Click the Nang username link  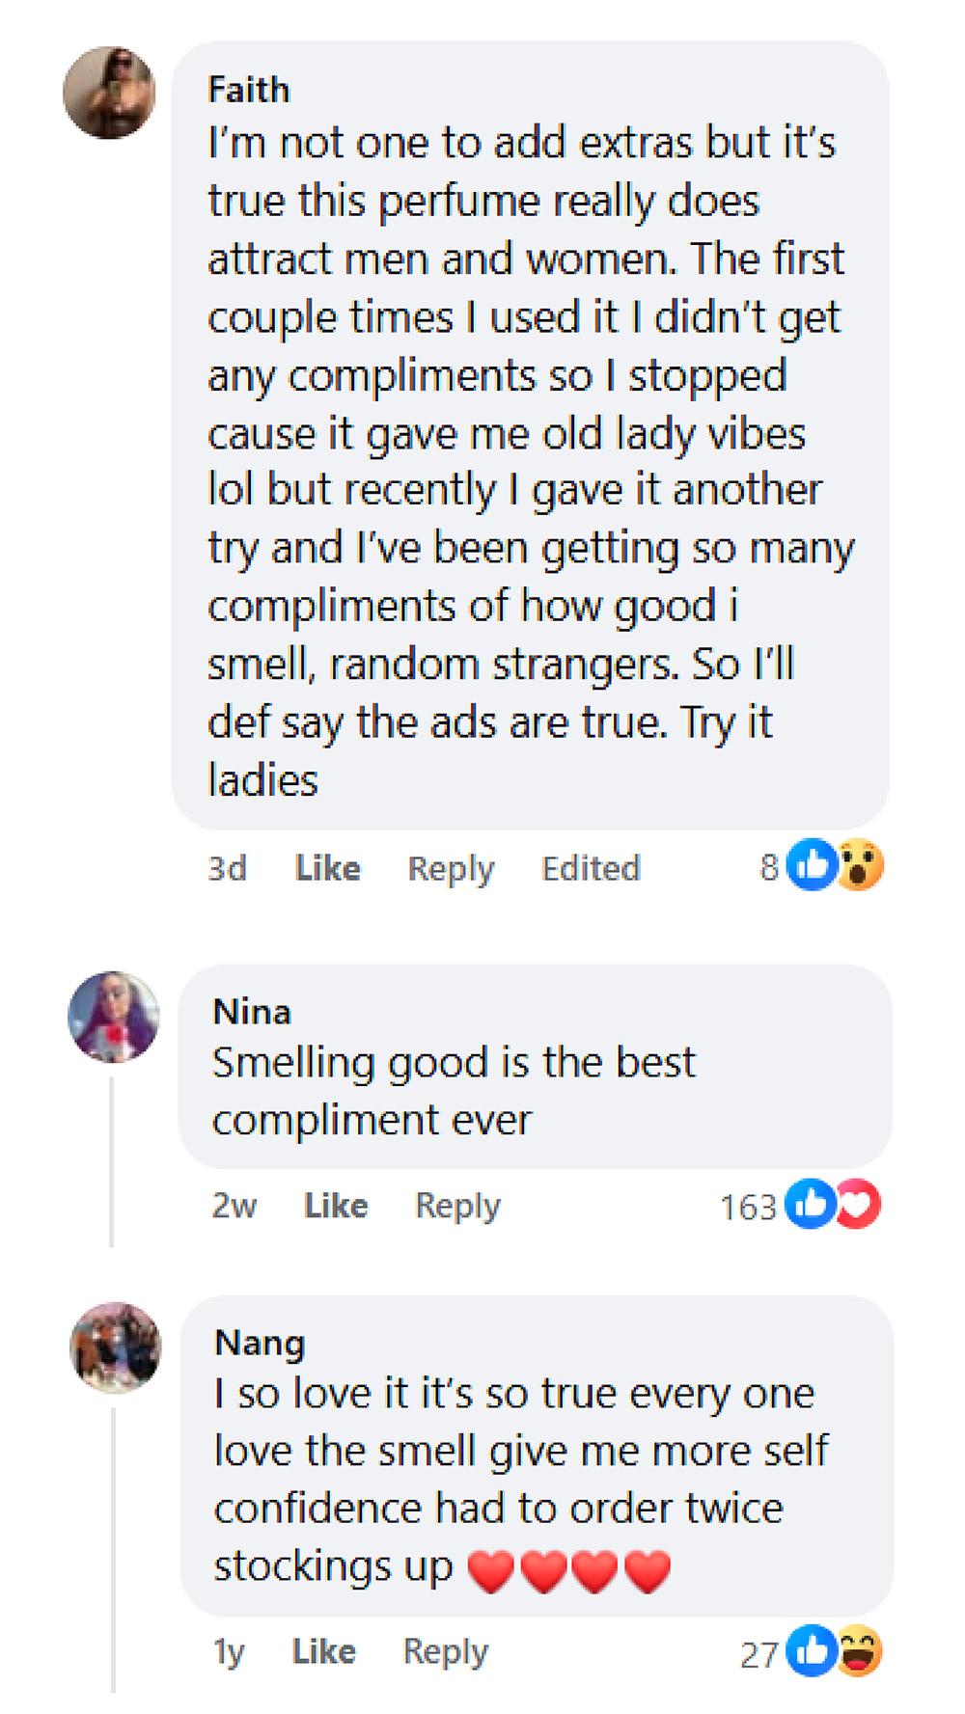click(260, 1343)
